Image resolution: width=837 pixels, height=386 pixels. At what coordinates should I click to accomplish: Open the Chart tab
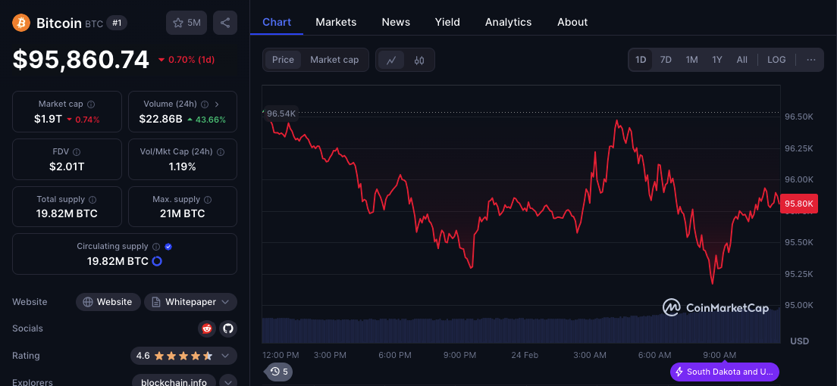pos(277,22)
